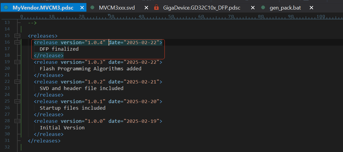Click the column ruler at mark 50
Viewport: 343px width, 152px height.
tap(171, 16)
